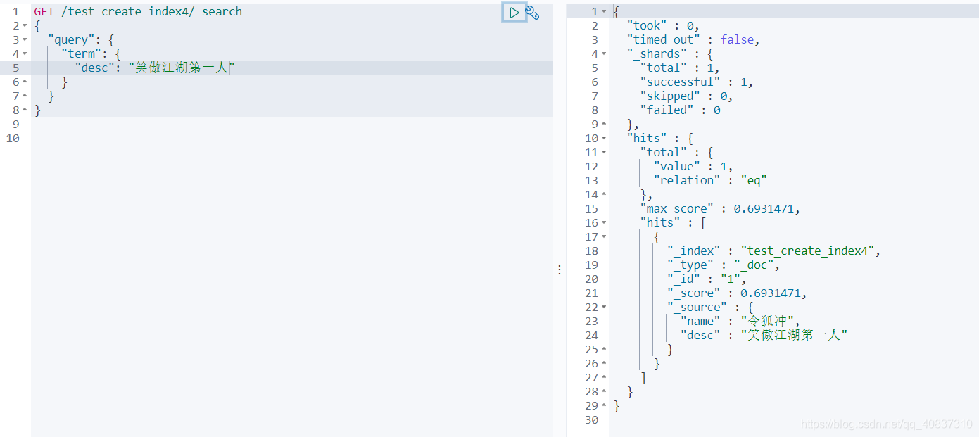Collapse the hits "total" object fold arrow
This screenshot has width=979, height=437.
(604, 153)
